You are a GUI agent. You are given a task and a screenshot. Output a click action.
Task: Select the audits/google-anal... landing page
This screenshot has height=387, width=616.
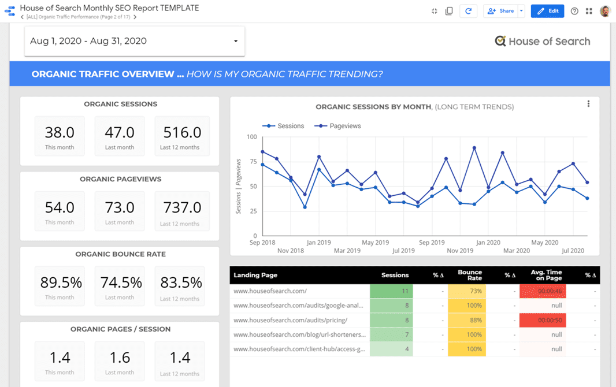tap(299, 306)
